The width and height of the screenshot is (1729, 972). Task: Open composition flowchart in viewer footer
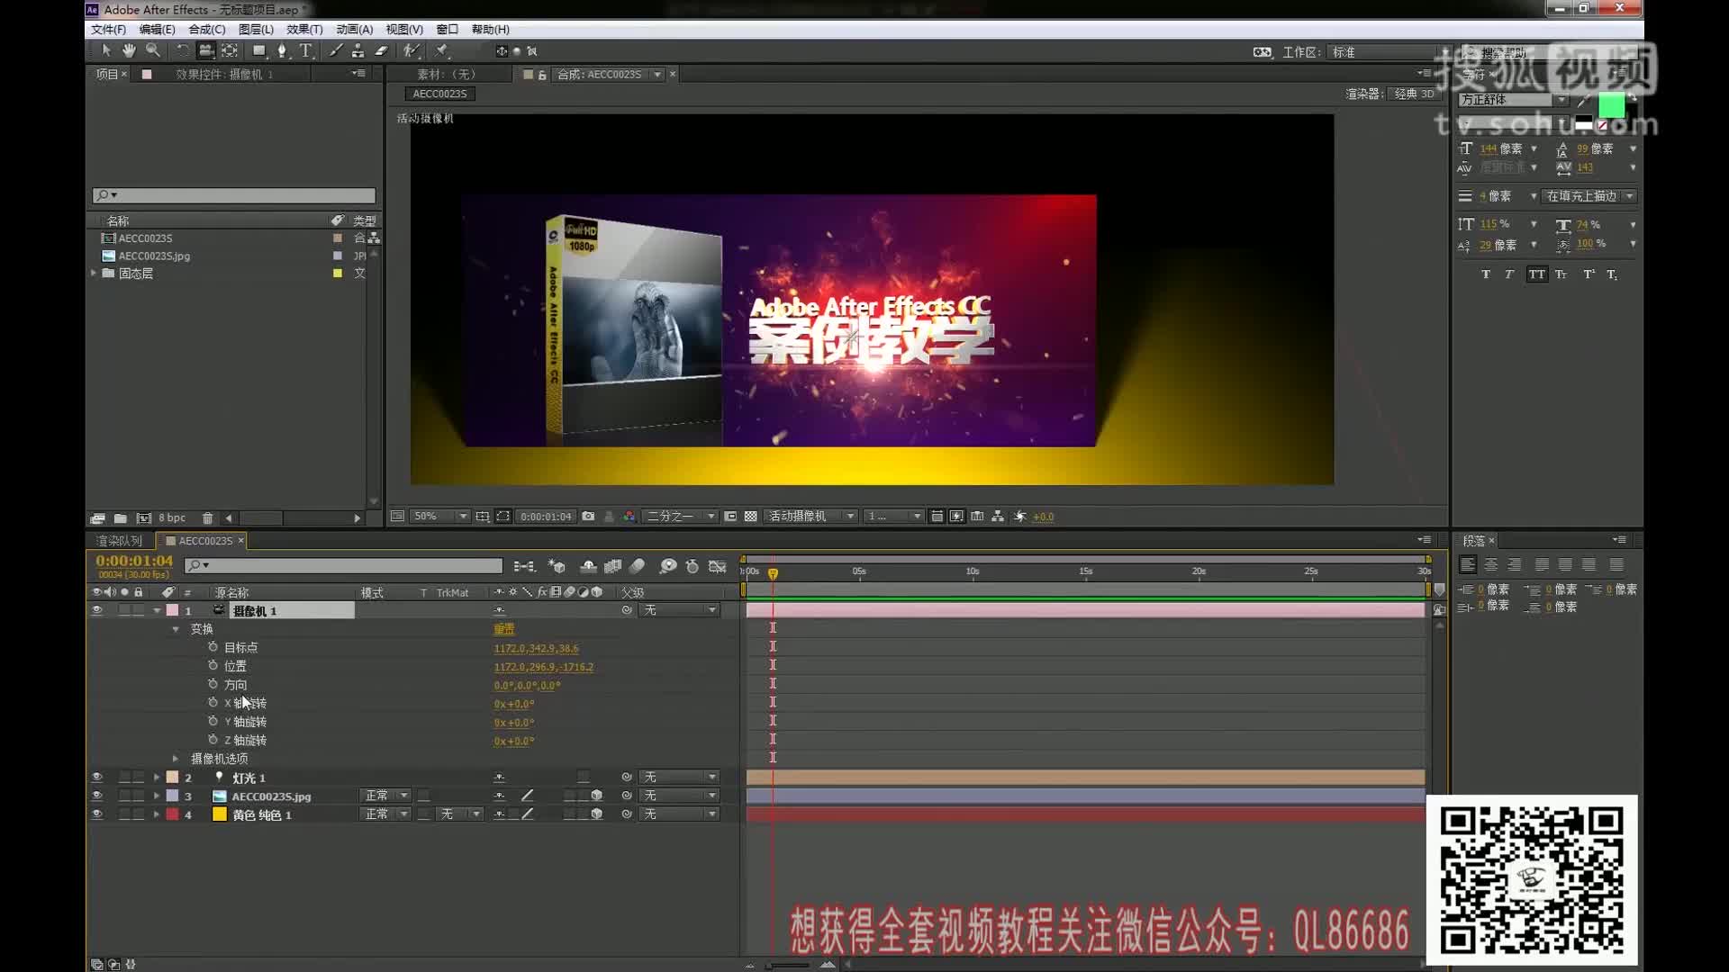tap(998, 517)
